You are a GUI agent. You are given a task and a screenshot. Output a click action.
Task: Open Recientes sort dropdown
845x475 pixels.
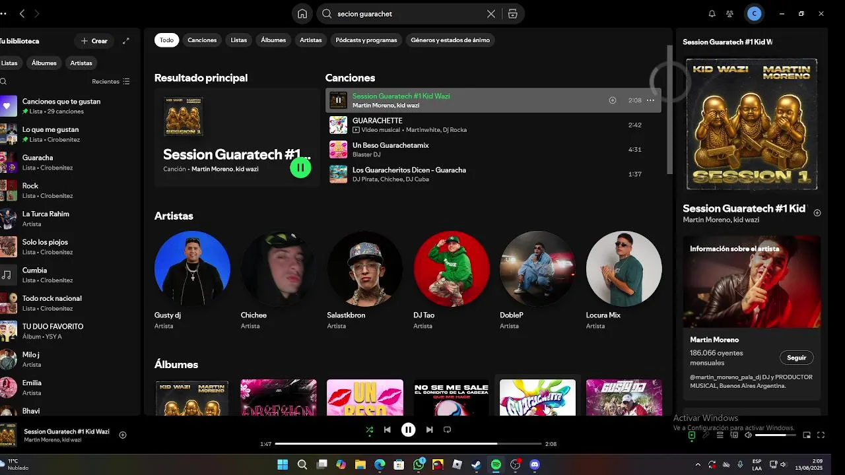(111, 81)
